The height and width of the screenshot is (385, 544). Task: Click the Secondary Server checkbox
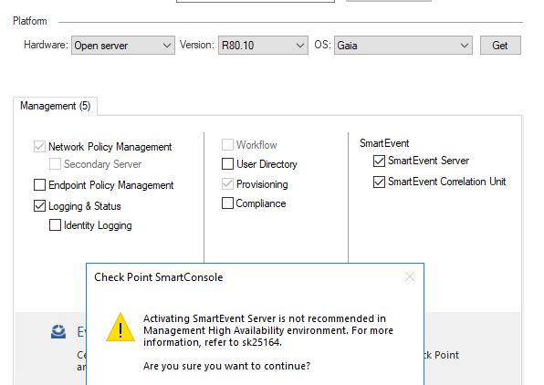[55, 163]
